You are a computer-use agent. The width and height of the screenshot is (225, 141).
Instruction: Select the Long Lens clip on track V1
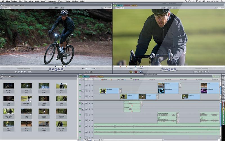[x=191, y=97]
